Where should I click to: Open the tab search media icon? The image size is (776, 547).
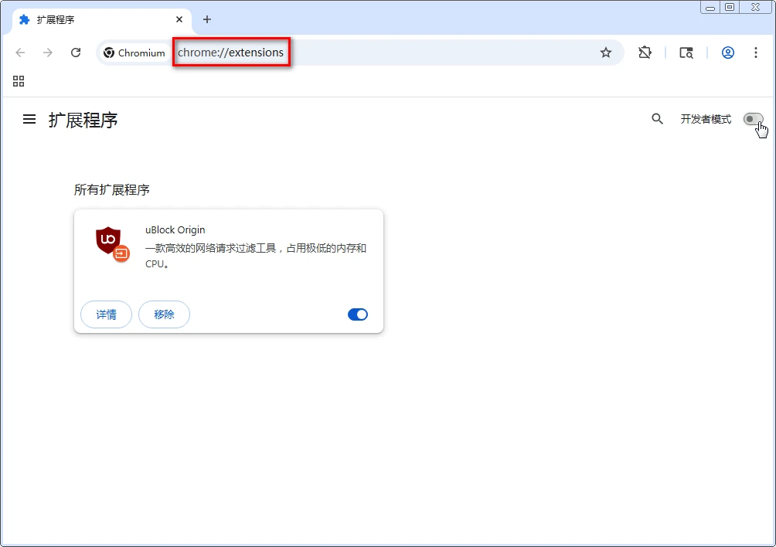(686, 53)
